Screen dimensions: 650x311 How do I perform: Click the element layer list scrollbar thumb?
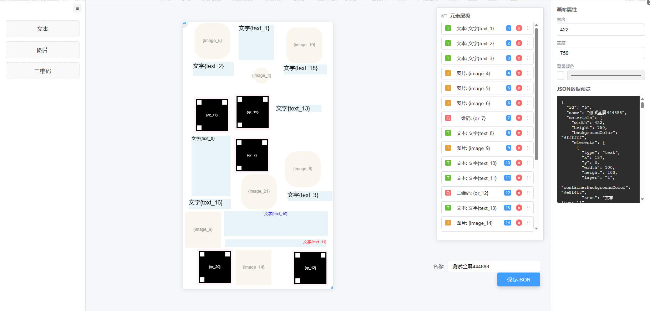tap(536, 94)
